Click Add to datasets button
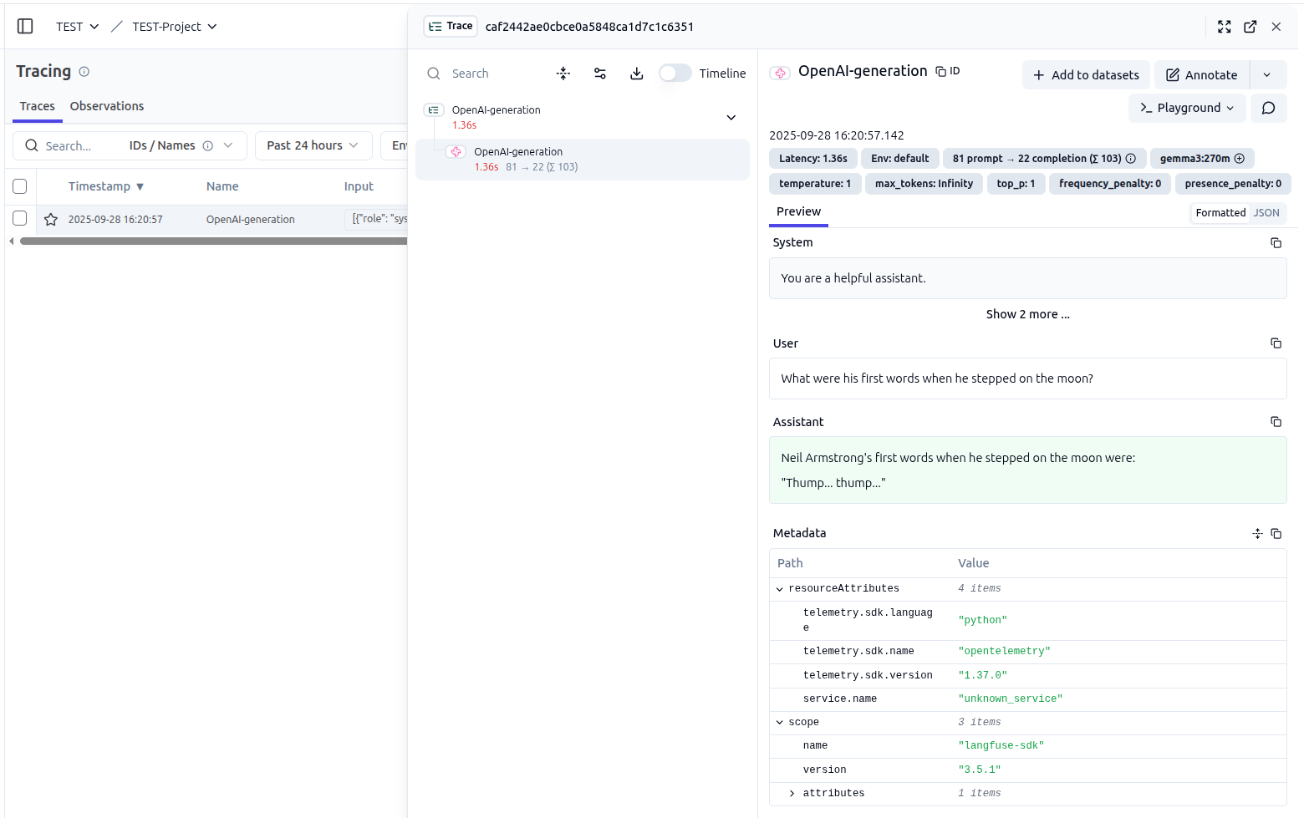Screen dimensions: 1304x818 pyautogui.click(x=1086, y=75)
